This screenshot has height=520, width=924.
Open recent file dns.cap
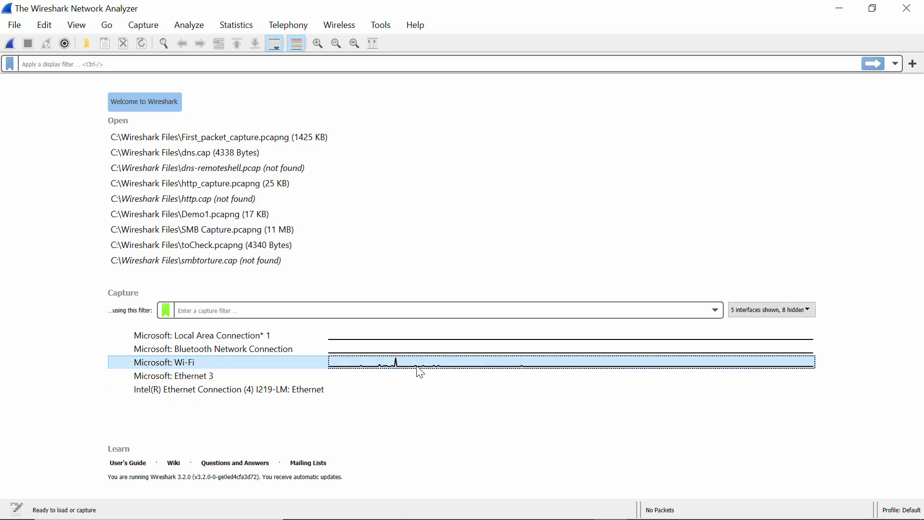185,153
